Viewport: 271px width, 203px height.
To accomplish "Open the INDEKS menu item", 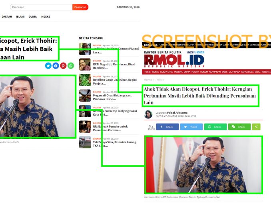I will point(45,17).
